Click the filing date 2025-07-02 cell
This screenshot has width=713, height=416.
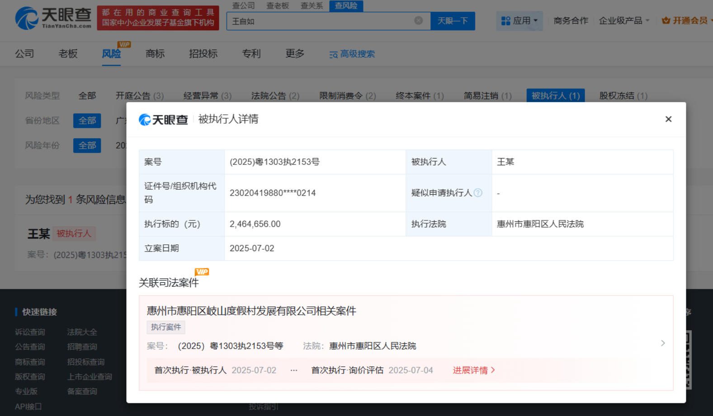(x=449, y=248)
